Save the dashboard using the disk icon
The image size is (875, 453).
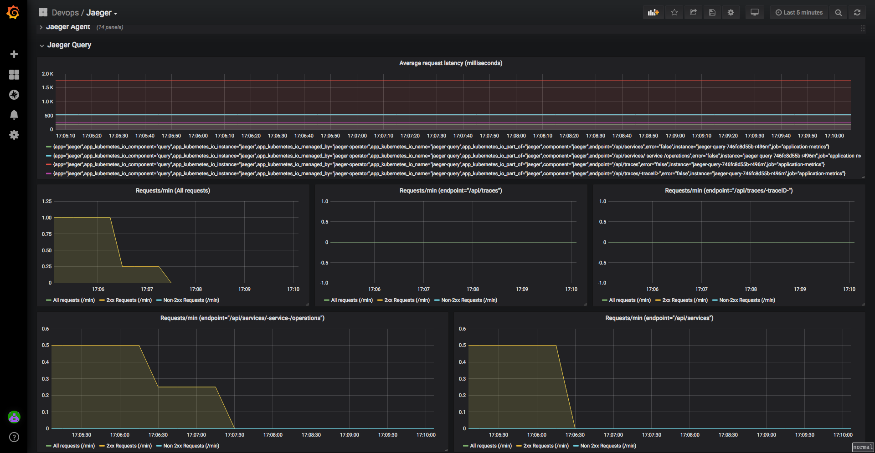click(712, 13)
